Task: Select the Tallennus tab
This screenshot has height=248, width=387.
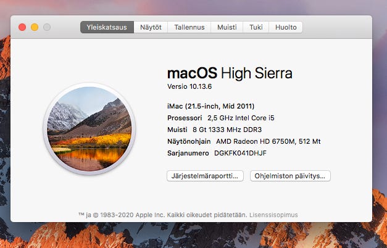Action: click(x=189, y=27)
